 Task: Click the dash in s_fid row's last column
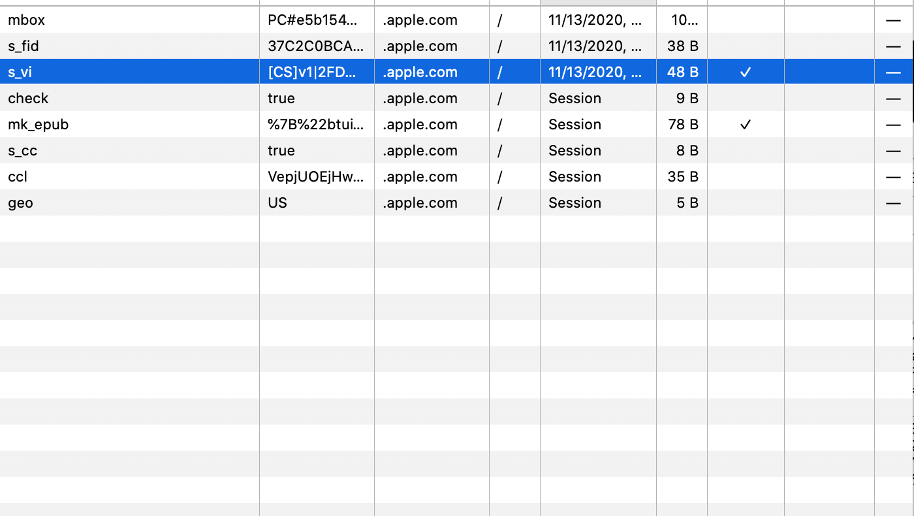(893, 46)
